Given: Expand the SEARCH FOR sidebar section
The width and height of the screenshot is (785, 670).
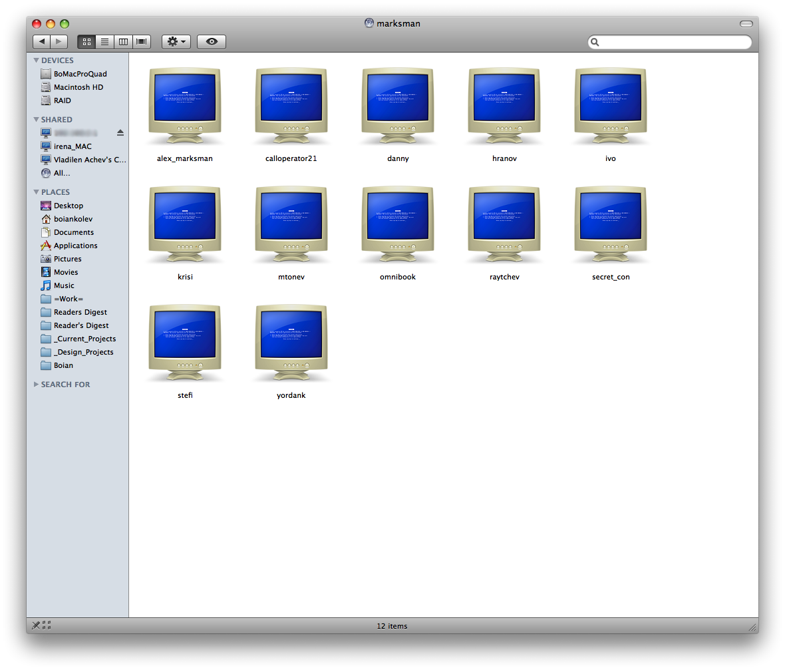Looking at the screenshot, I should click(x=36, y=385).
